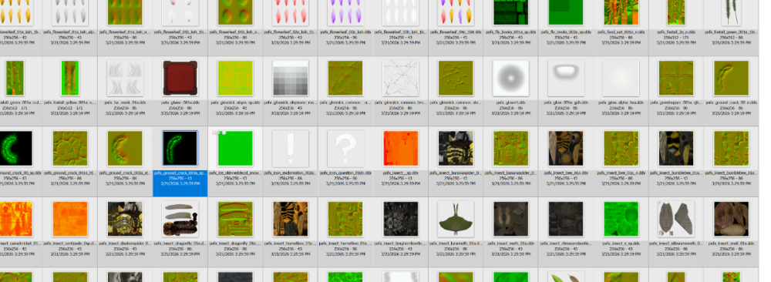The image size is (771, 282).
Task: Select the solid green pefx_ice_skinneddecal_snow thumbnail
Action: click(x=235, y=149)
